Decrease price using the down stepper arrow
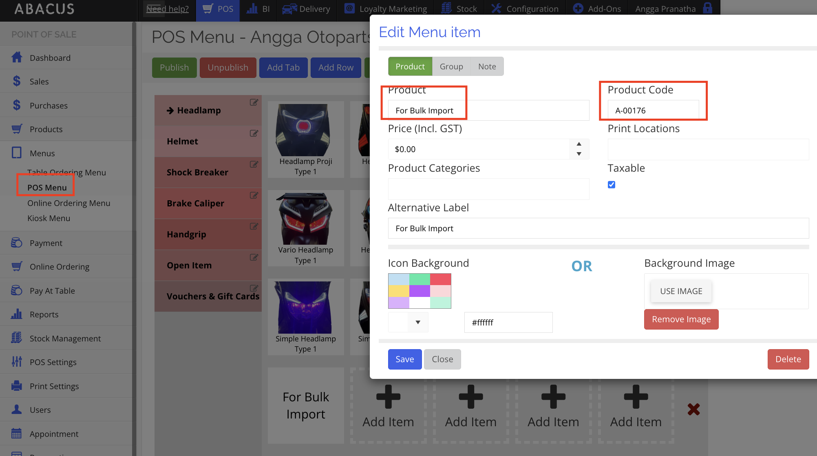Screen dimensions: 817x456 click(x=579, y=154)
